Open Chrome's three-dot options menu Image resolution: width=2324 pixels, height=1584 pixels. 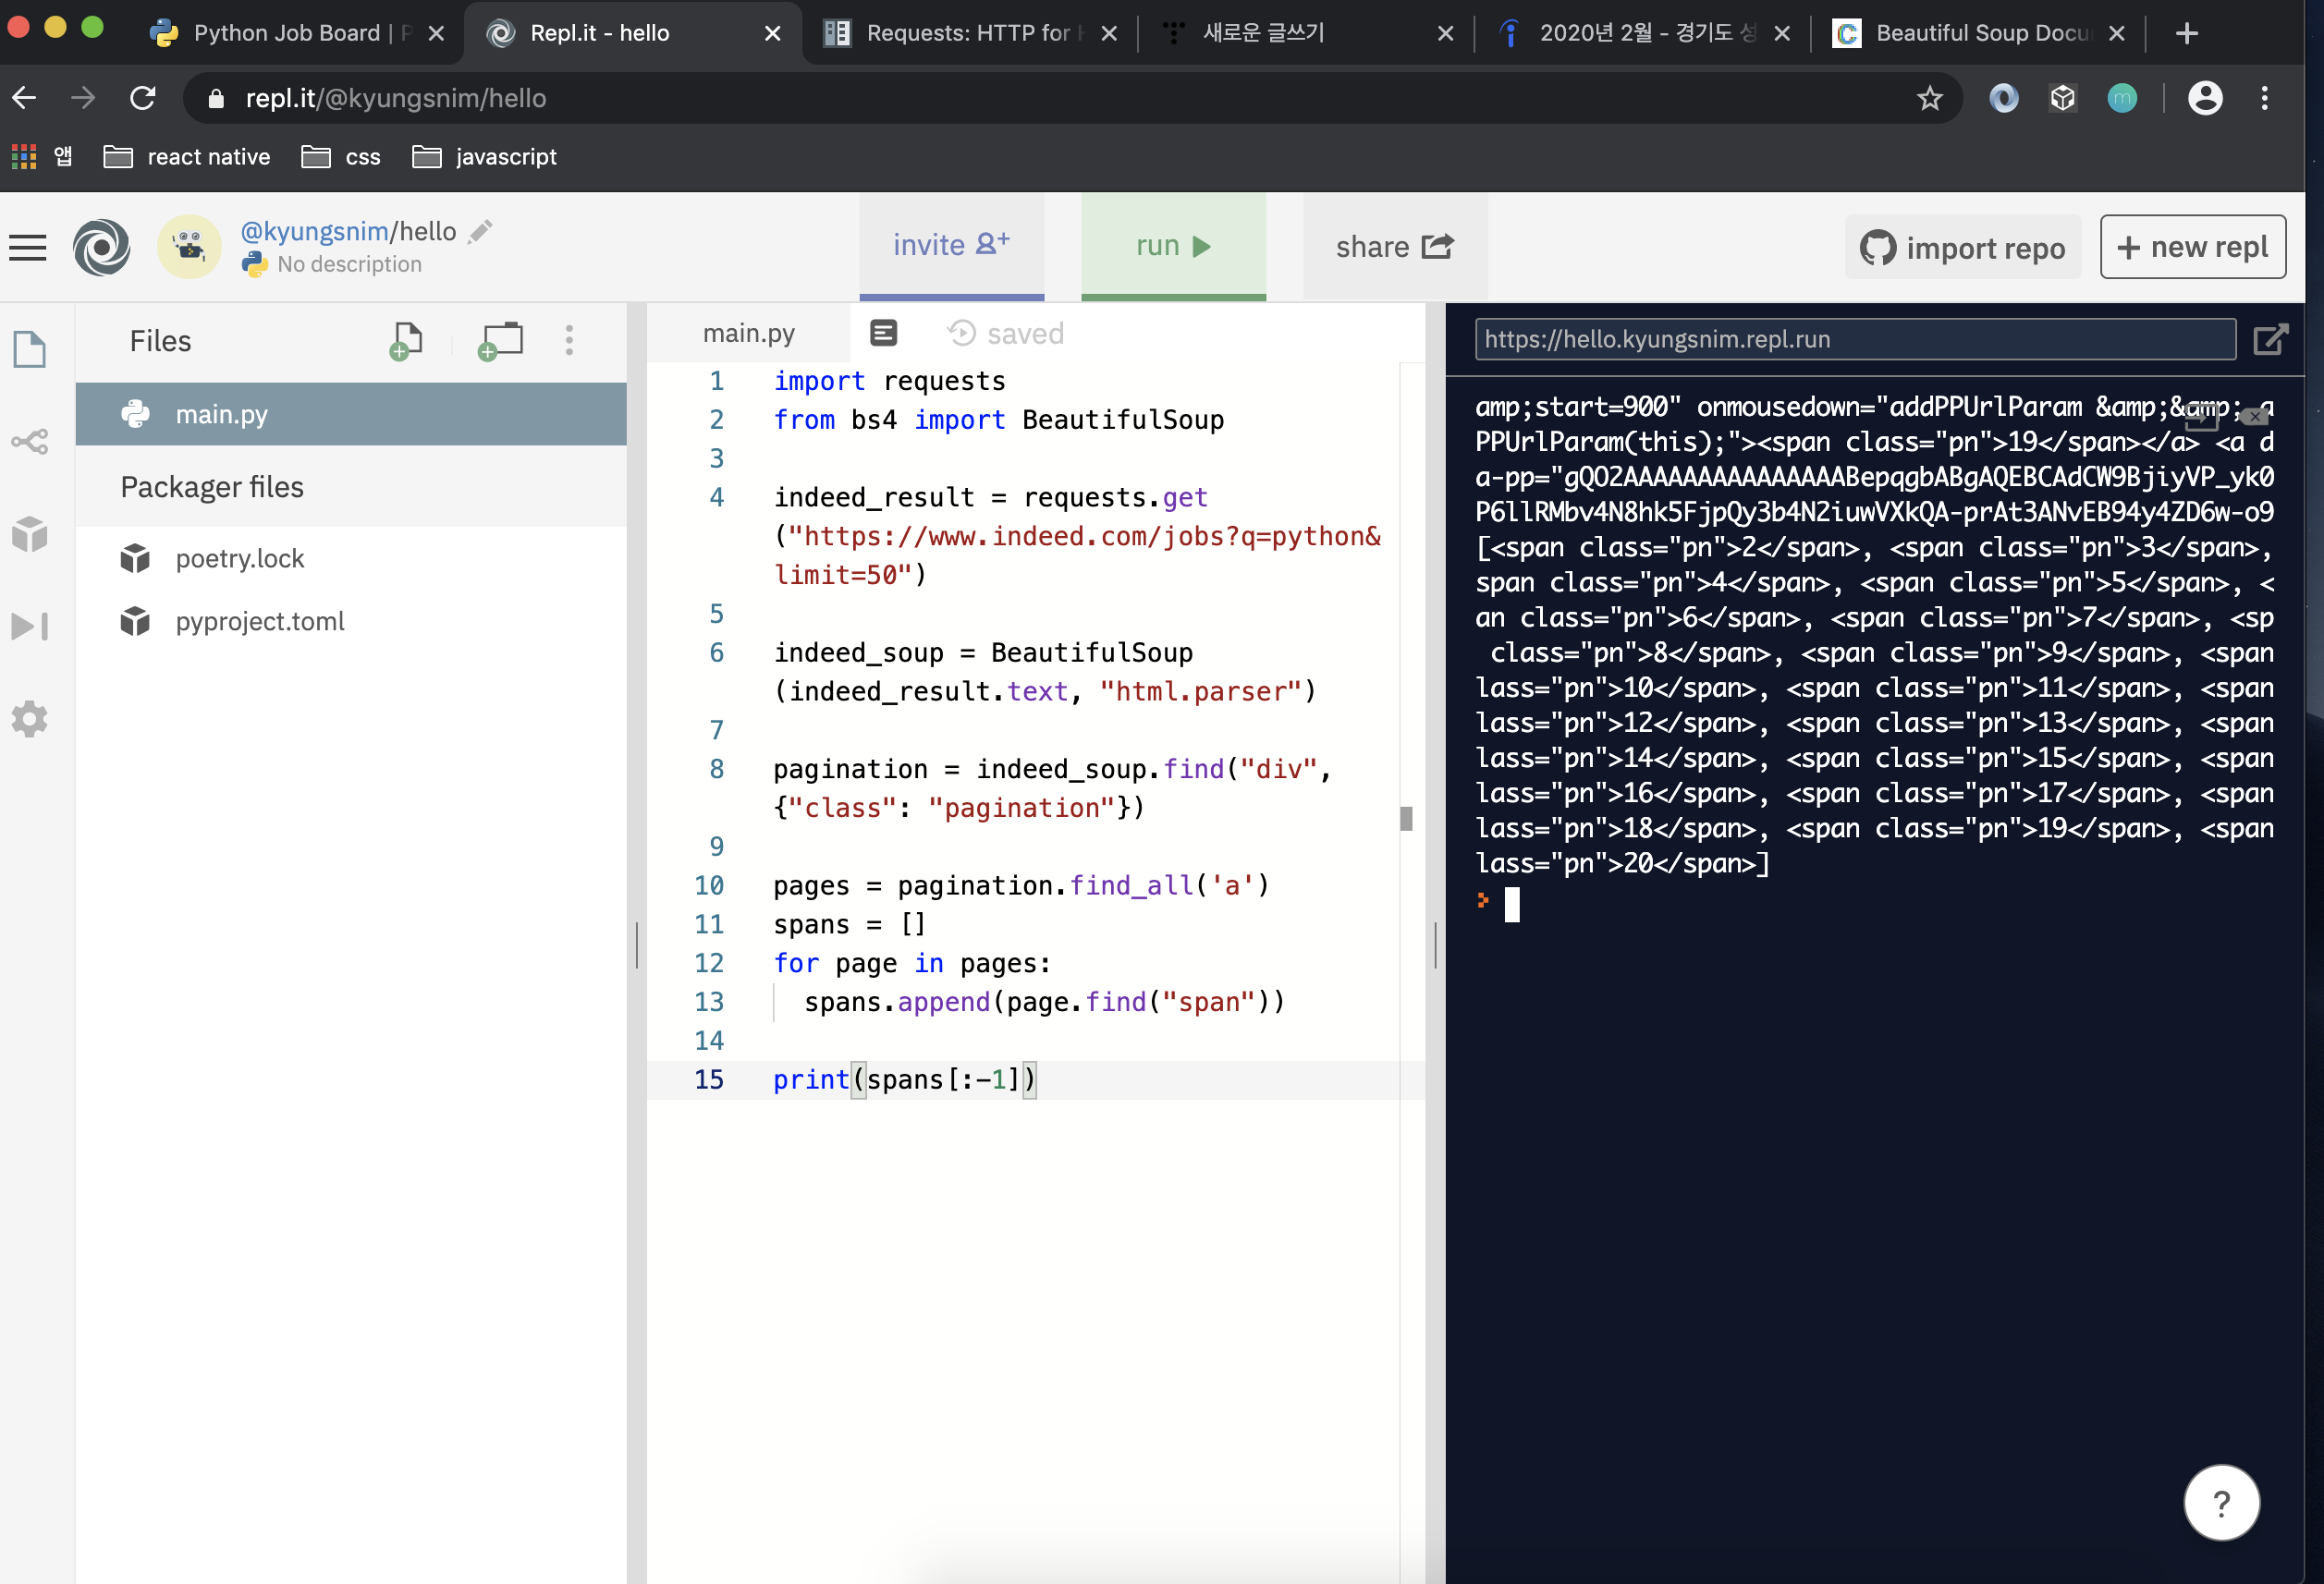coord(2264,98)
